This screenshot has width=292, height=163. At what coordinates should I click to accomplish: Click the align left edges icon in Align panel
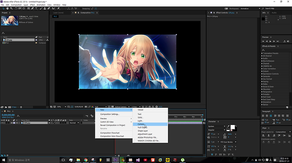(x=264, y=136)
